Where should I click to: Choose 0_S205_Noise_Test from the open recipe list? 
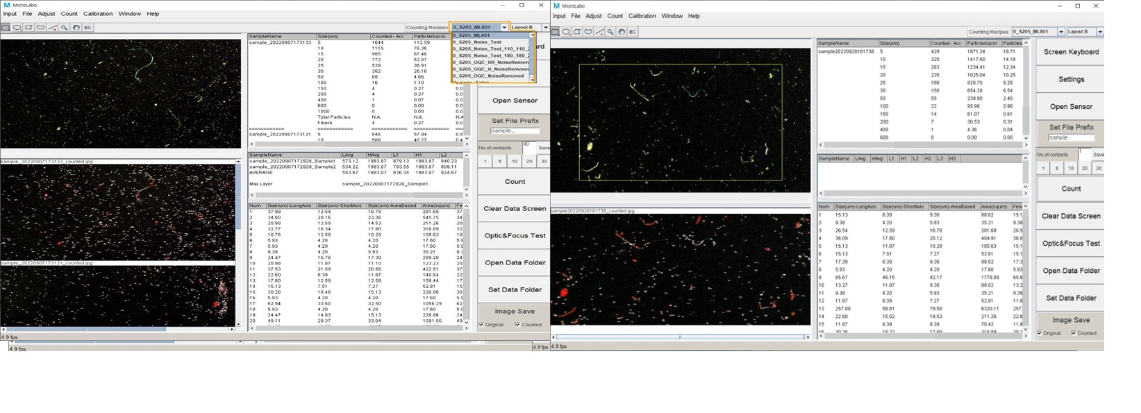pyautogui.click(x=477, y=42)
